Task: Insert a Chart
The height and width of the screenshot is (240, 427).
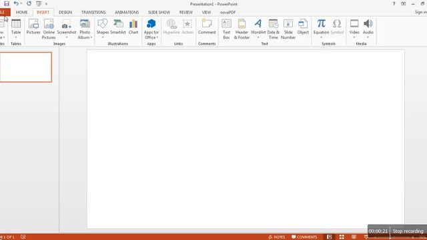Action: pyautogui.click(x=133, y=27)
